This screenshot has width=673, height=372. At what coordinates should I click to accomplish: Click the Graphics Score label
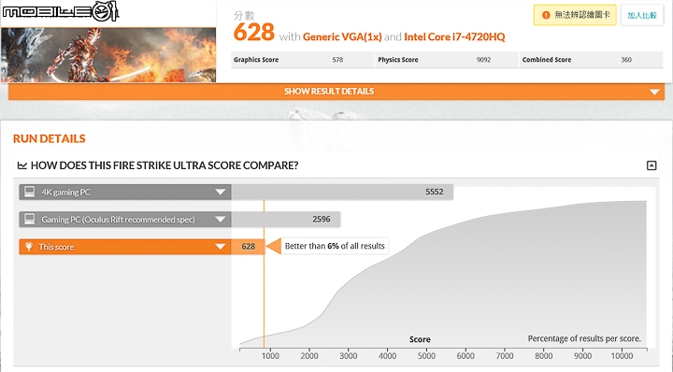[x=256, y=60]
